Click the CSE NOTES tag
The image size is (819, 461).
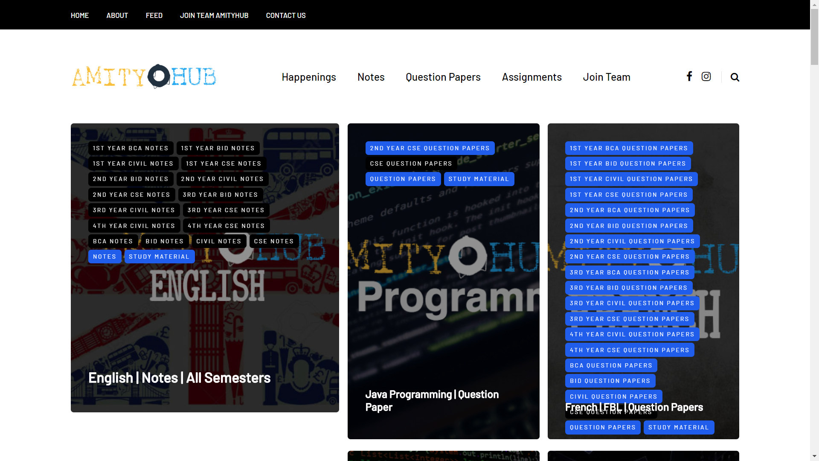pyautogui.click(x=274, y=241)
